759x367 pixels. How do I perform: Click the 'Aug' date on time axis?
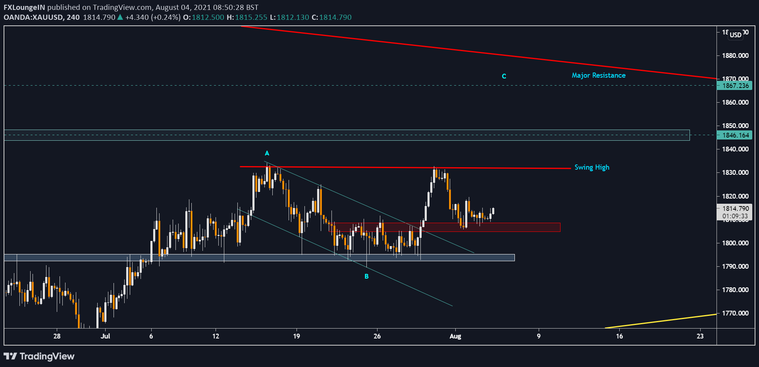coord(455,336)
